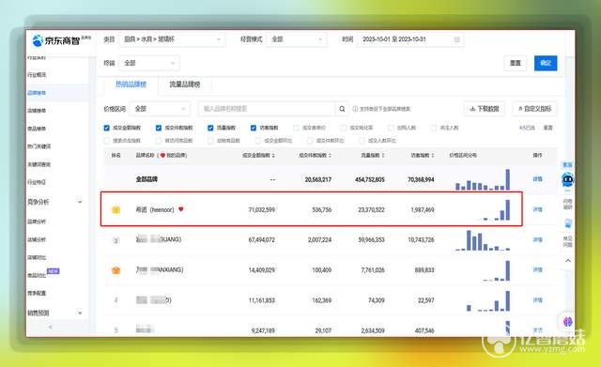This screenshot has height=367, width=601.
Task: Sort by 成交件数指数 column arrows
Action: click(x=330, y=155)
